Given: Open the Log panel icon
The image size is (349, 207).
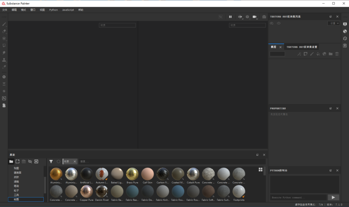Looking at the screenshot, I should click(x=345, y=45).
